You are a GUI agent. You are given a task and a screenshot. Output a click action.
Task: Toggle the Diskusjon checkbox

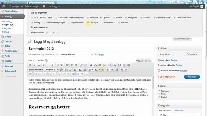88,23
